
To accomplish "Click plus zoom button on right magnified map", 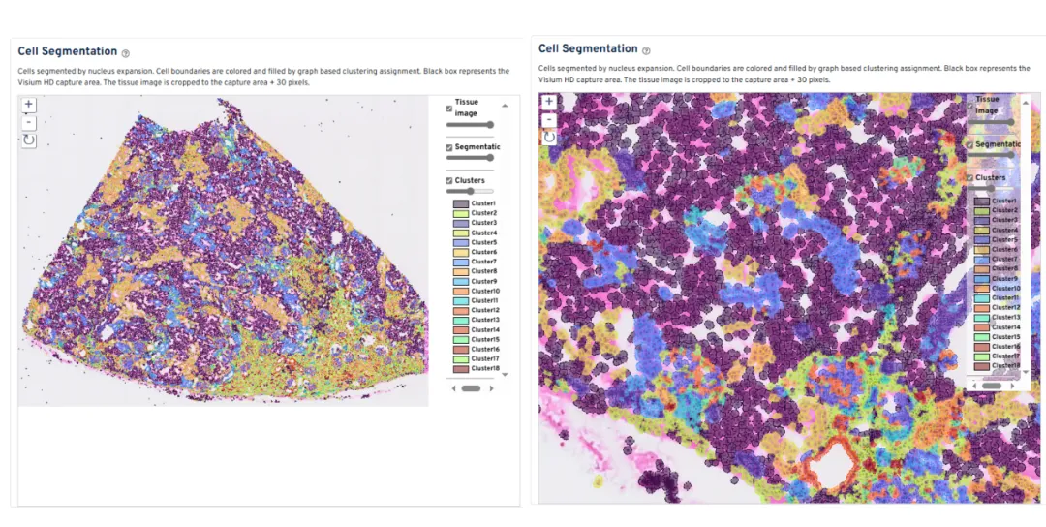I will [549, 102].
